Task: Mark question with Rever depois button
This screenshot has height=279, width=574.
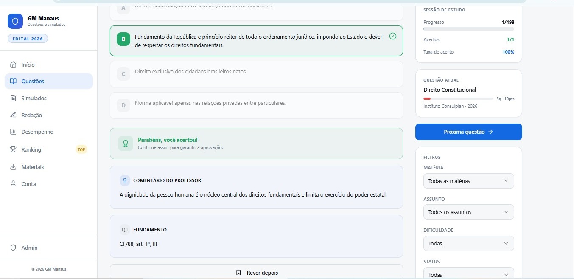Action: 256,272
